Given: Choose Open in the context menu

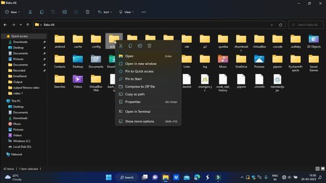Looking at the screenshot, I should (148, 56).
